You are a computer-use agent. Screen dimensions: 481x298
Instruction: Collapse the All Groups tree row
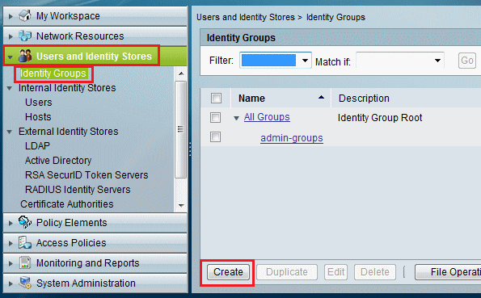pos(236,118)
